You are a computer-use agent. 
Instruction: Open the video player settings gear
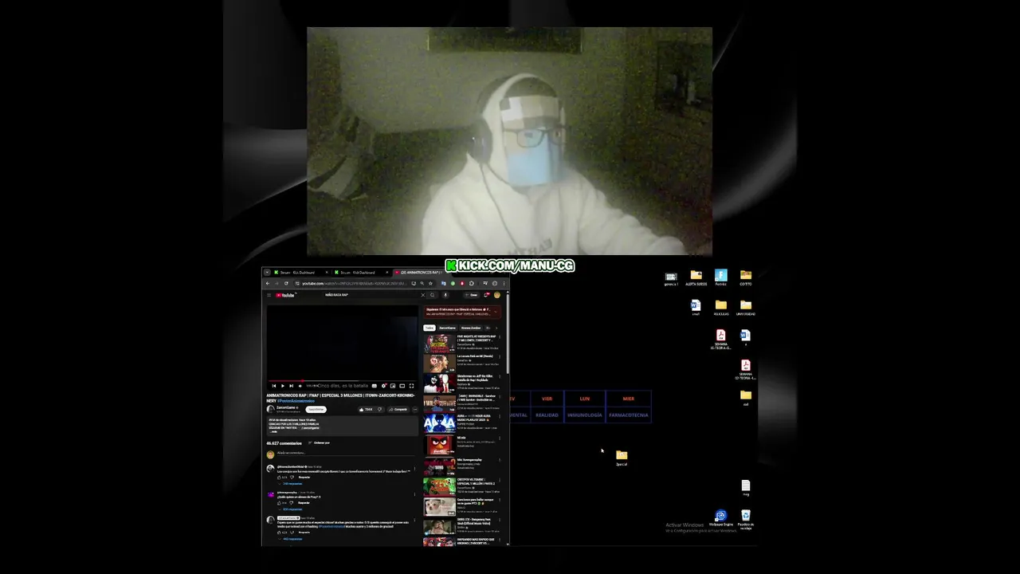coord(383,386)
